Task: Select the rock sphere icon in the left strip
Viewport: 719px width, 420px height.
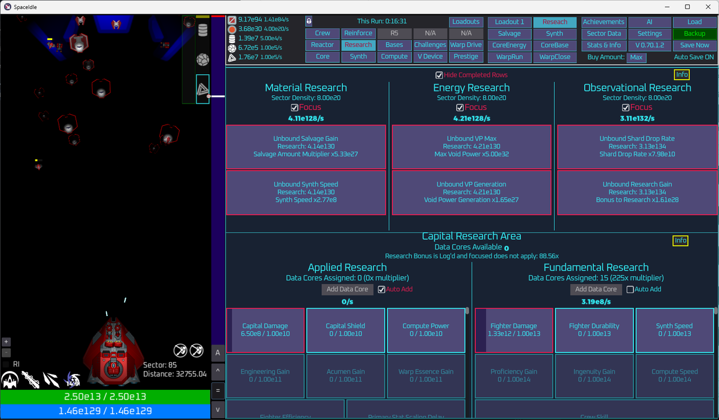Action: coord(203,60)
